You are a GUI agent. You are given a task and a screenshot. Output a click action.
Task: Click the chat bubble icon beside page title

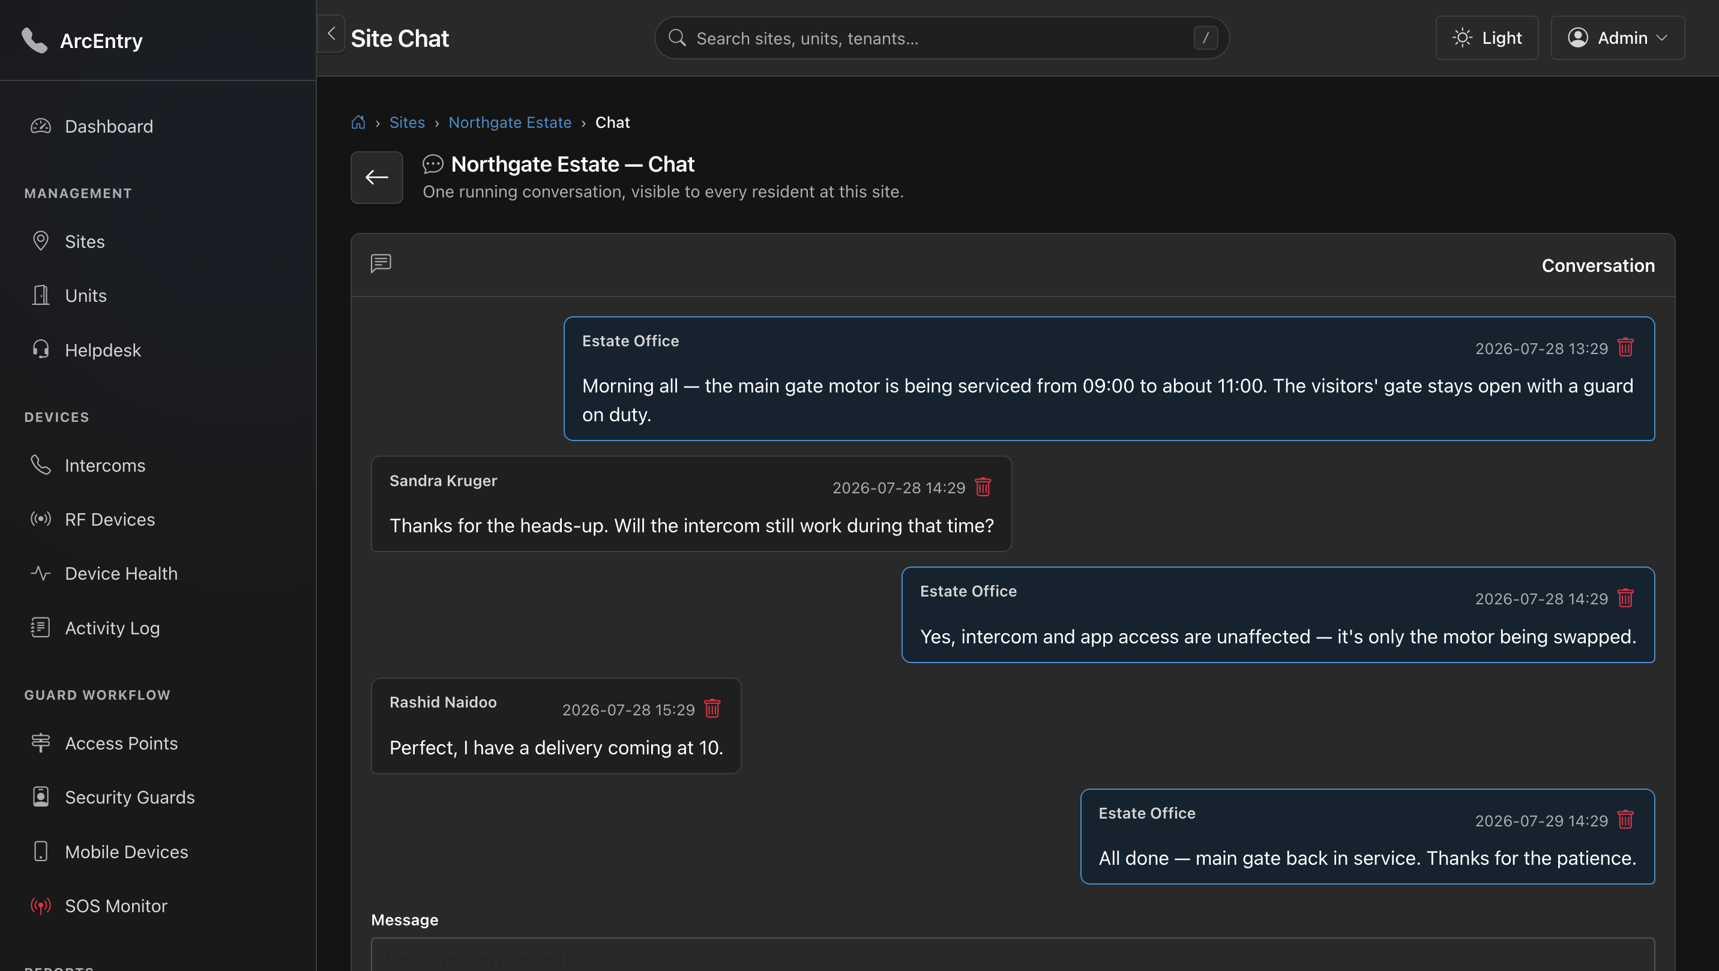[x=433, y=164]
